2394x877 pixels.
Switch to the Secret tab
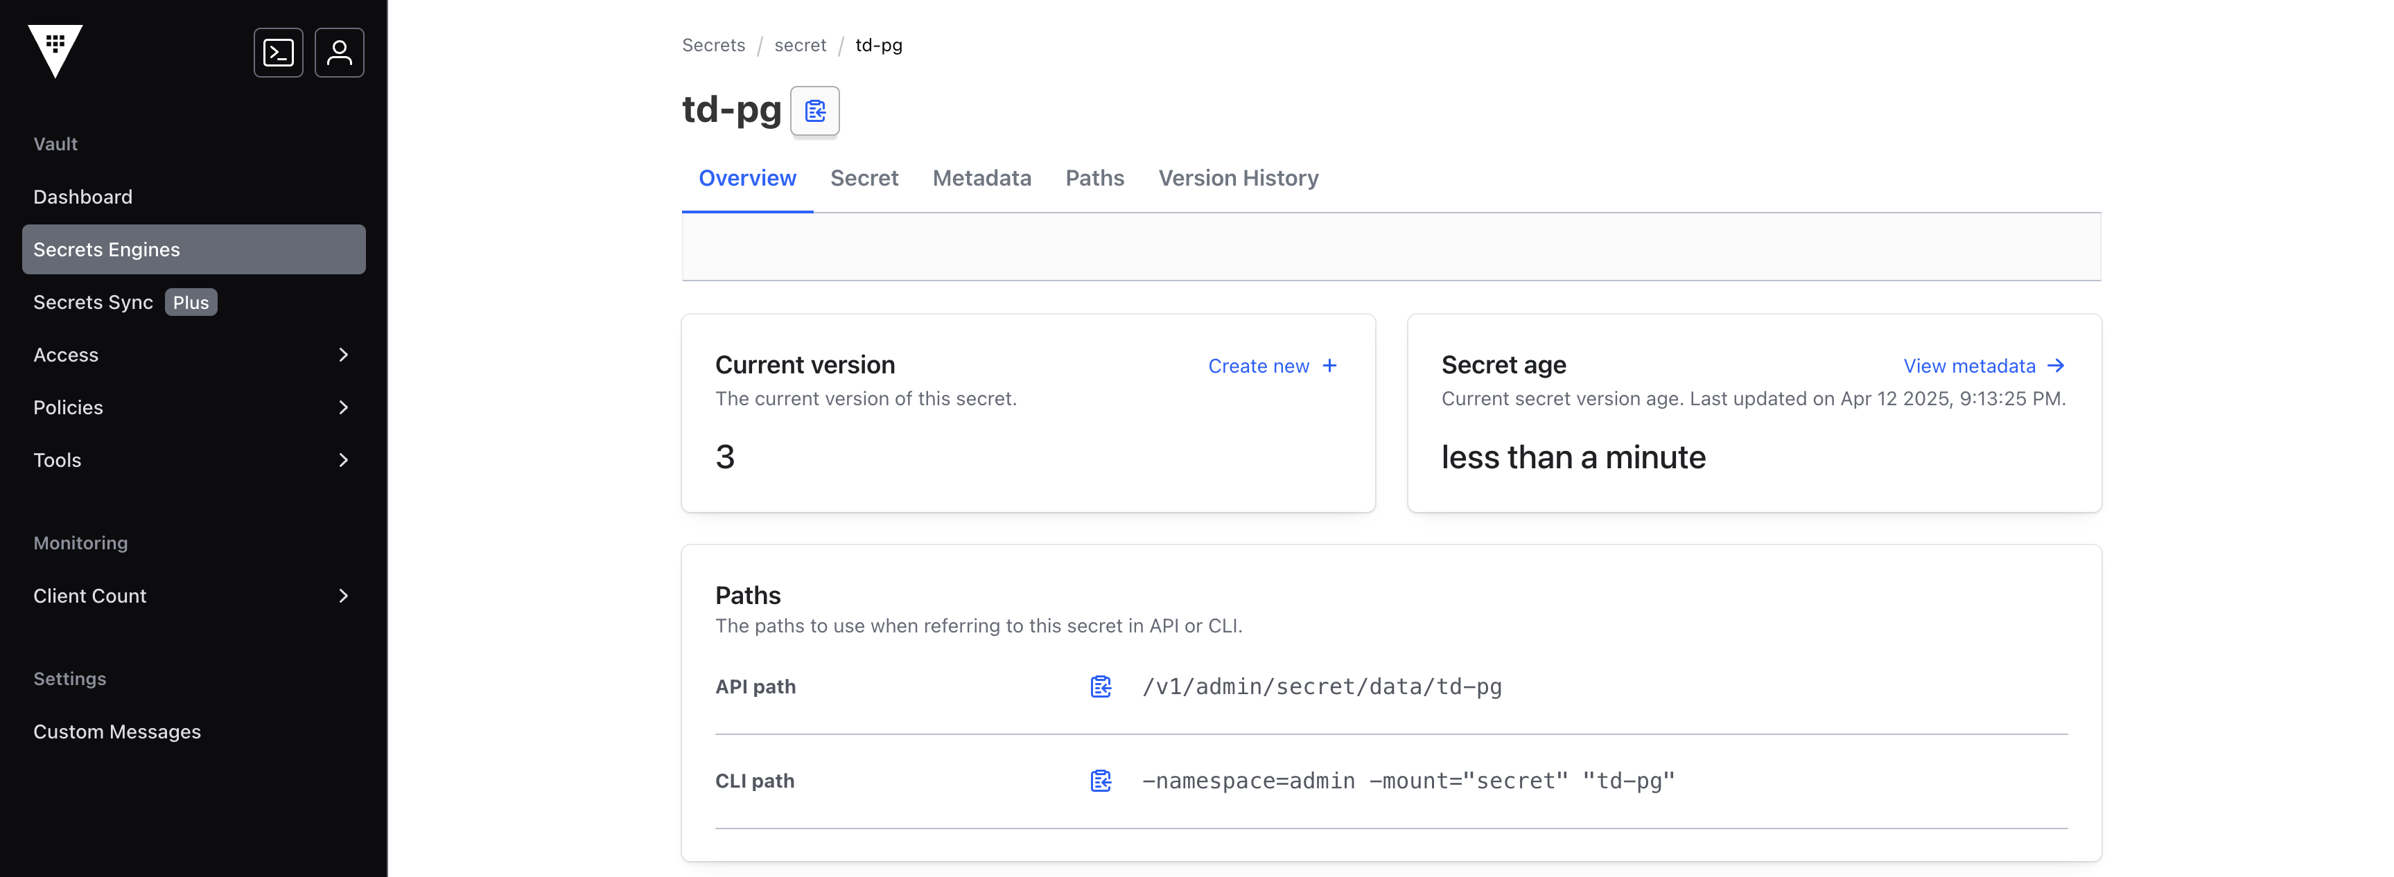pyautogui.click(x=864, y=177)
